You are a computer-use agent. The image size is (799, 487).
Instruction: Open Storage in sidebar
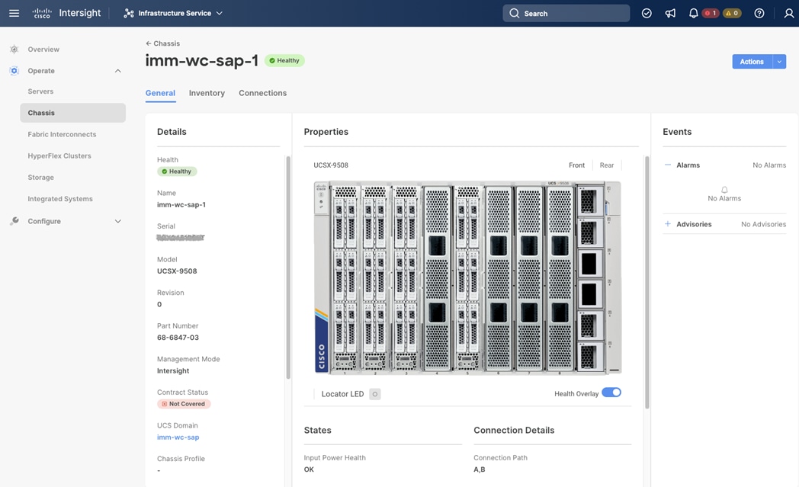tap(40, 178)
